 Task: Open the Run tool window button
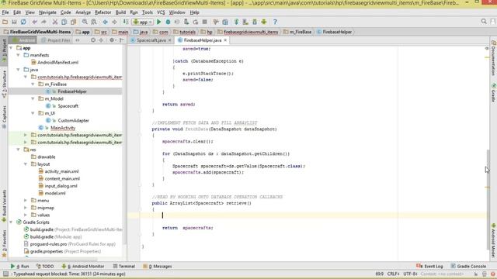[x=19, y=267]
